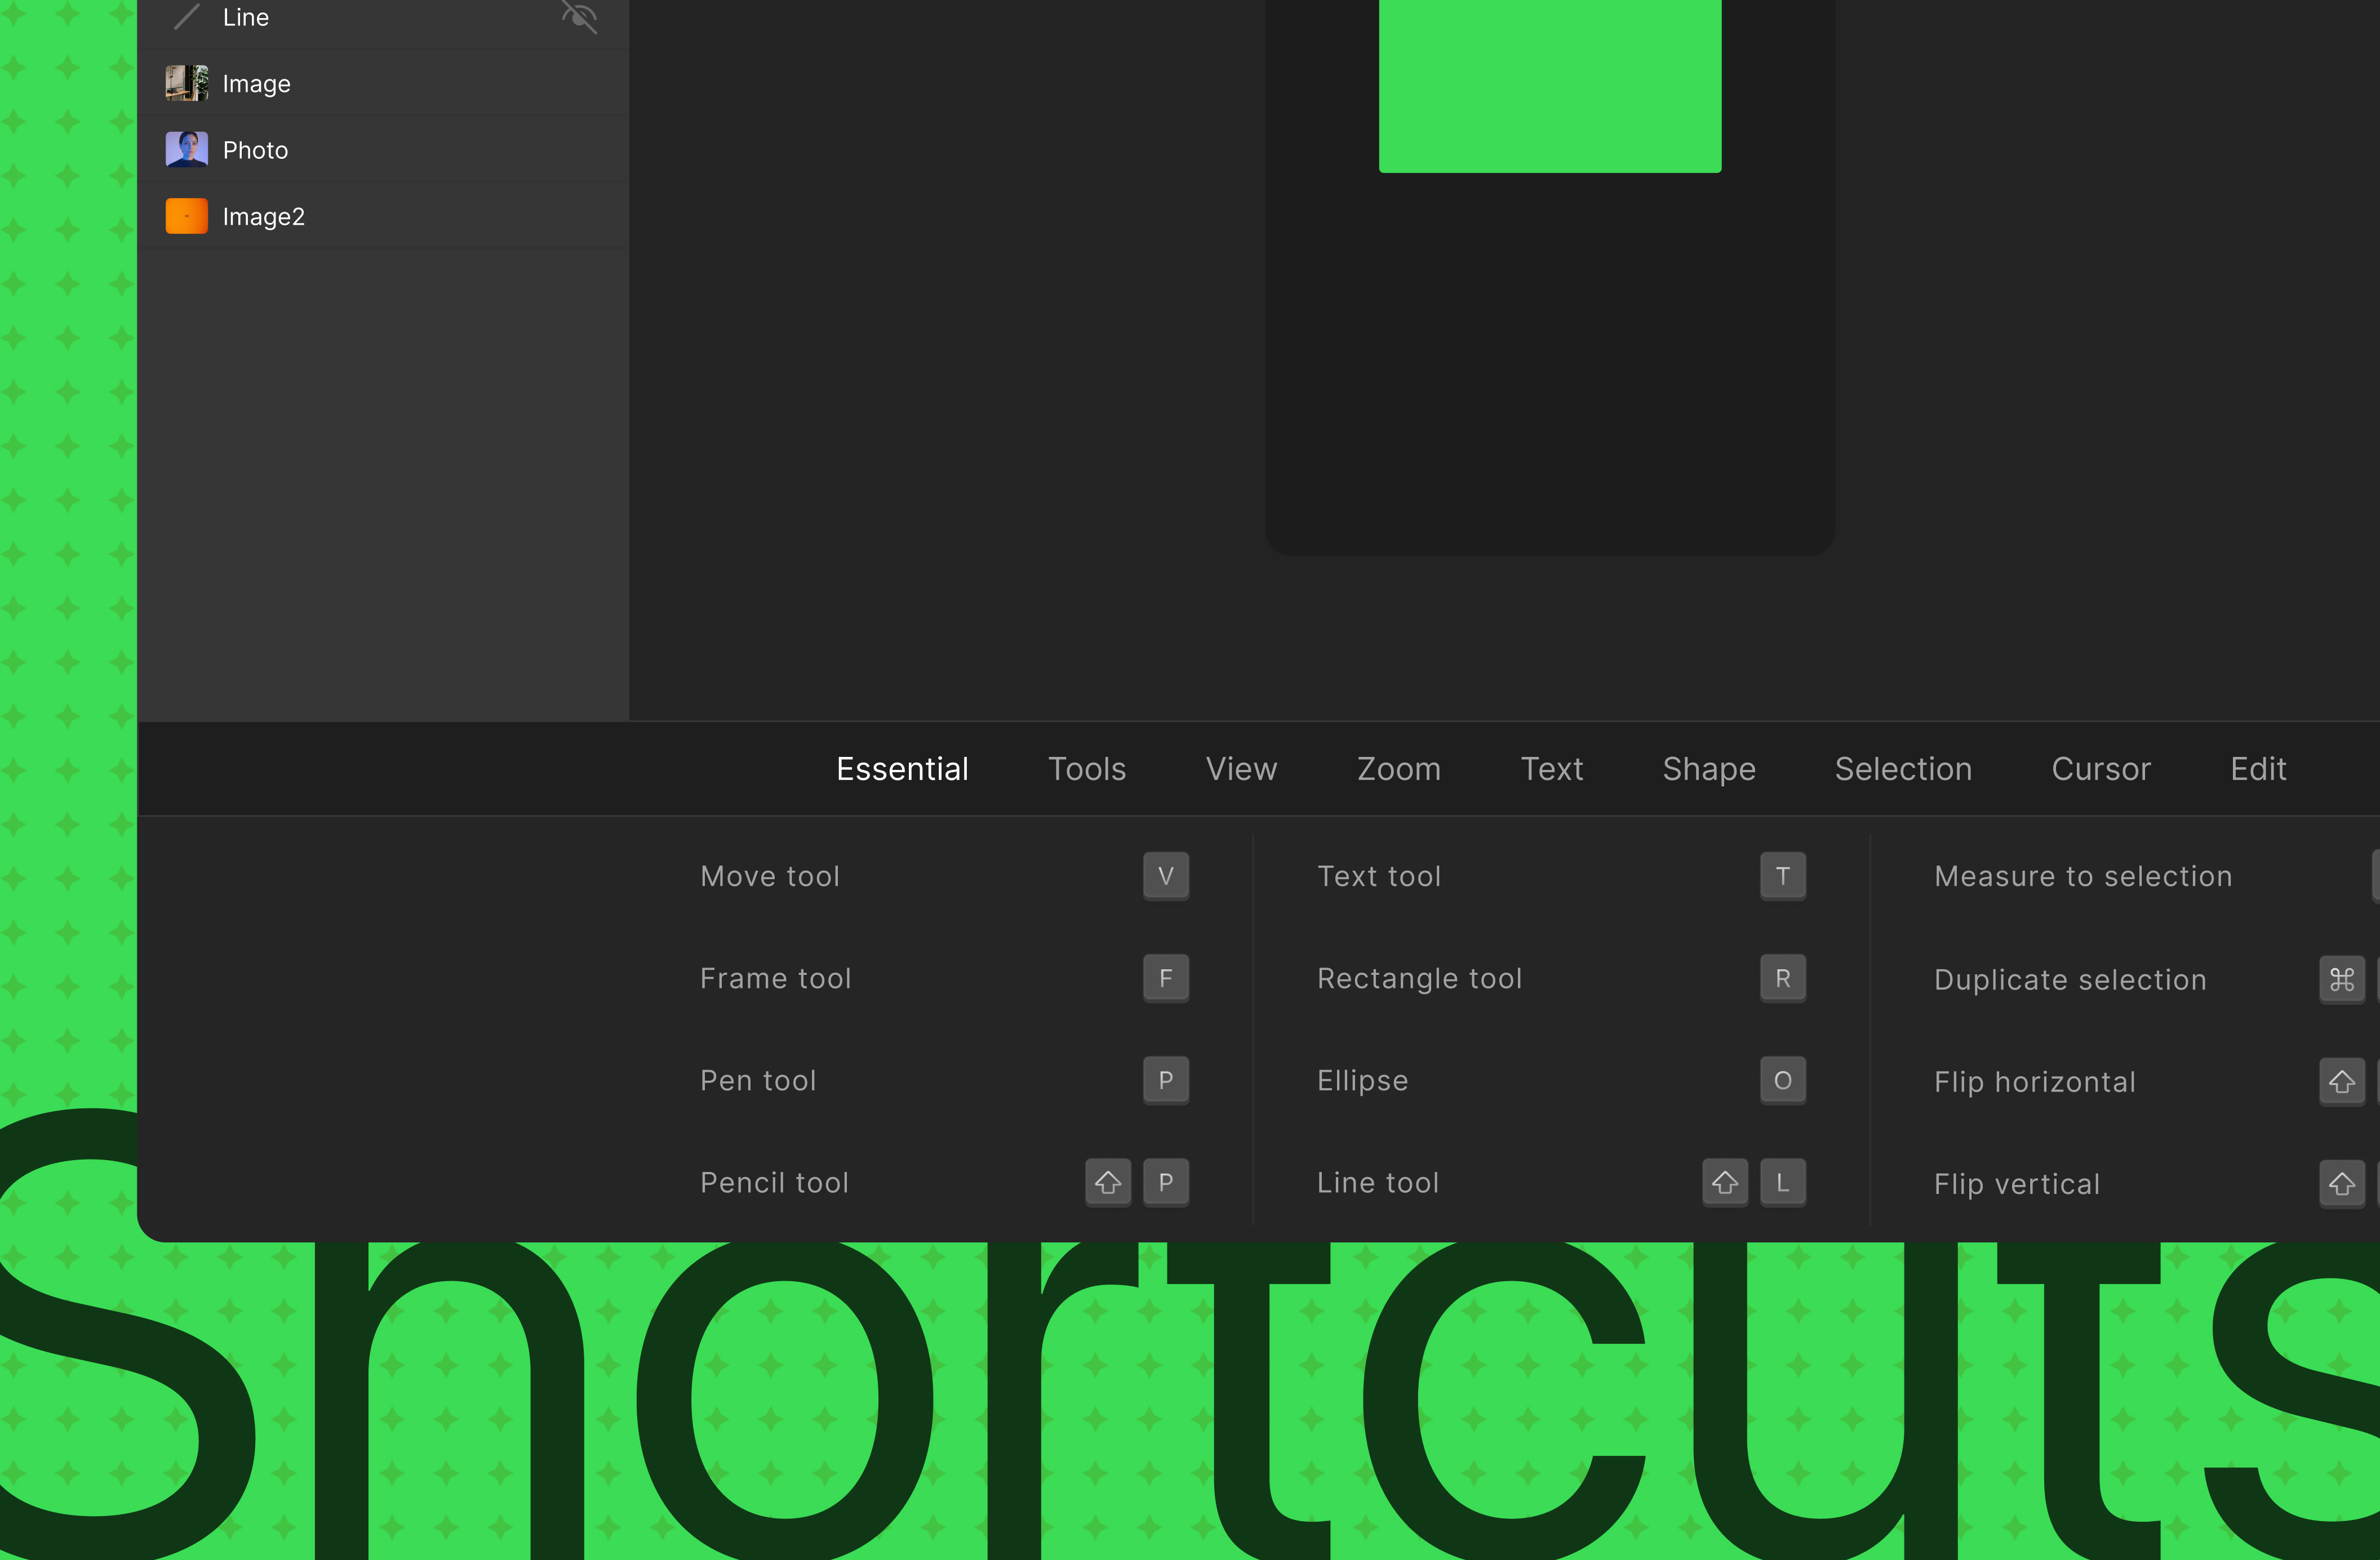Click the T badge for Text tool
The width and height of the screenshot is (2380, 1560).
click(x=1783, y=875)
